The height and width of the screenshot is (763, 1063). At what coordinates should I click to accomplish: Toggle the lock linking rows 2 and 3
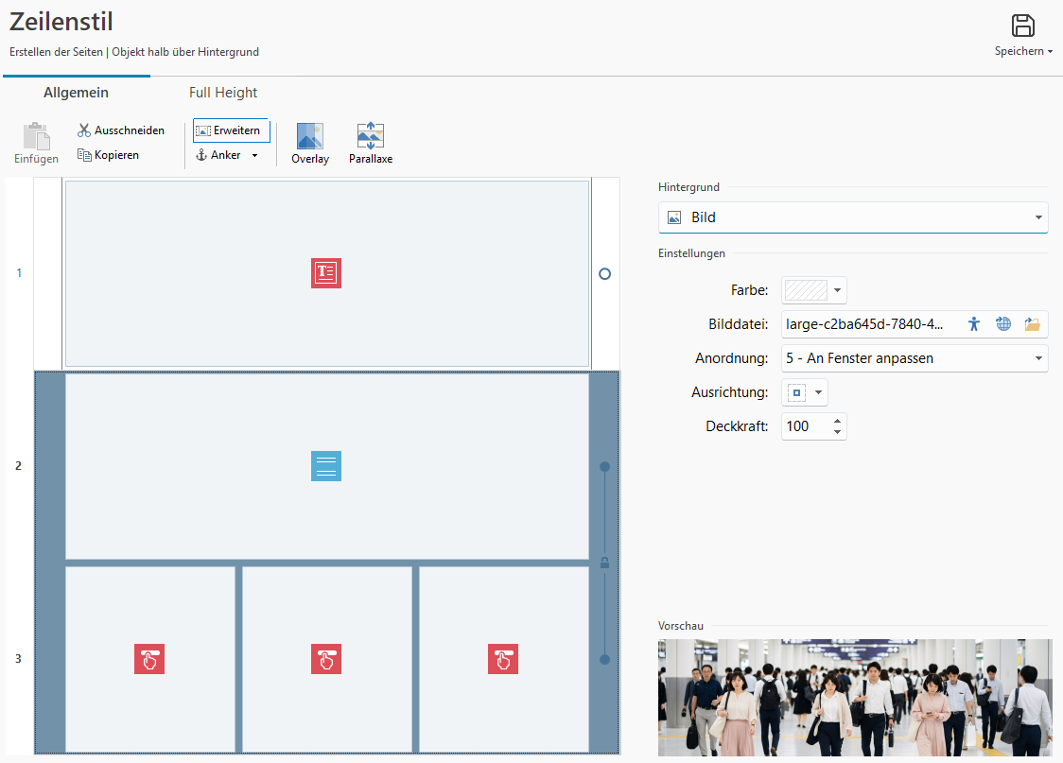coord(604,564)
